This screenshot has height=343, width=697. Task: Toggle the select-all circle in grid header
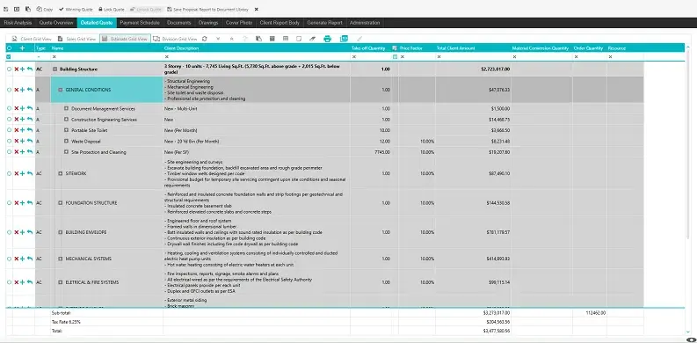[9, 48]
